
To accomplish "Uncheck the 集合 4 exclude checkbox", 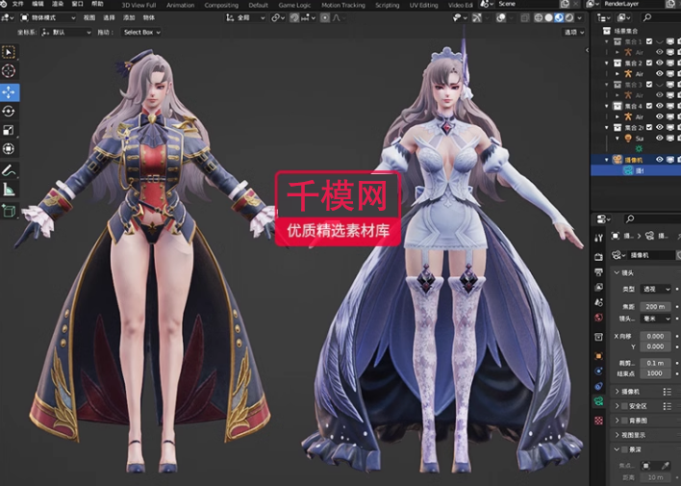I will point(649,106).
